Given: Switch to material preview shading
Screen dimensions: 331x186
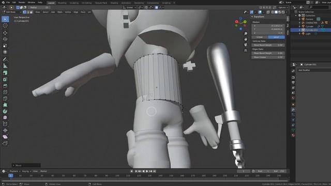Looking at the screenshot, I should pos(280,12).
